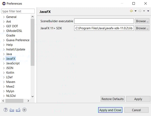The width and height of the screenshot is (151, 116).
Task: Expand the Java preferences node
Action: (4, 54)
